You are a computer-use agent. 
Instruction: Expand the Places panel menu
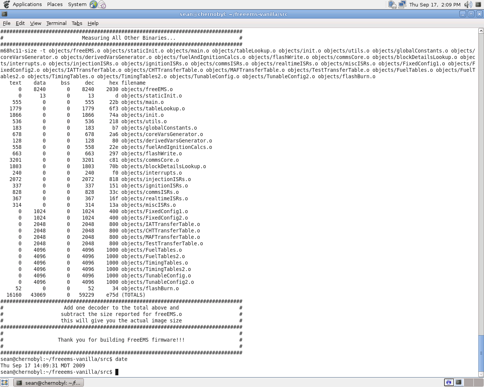(55, 5)
